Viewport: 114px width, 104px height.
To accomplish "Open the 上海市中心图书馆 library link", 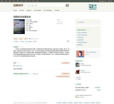I will pyautogui.click(x=82, y=35).
